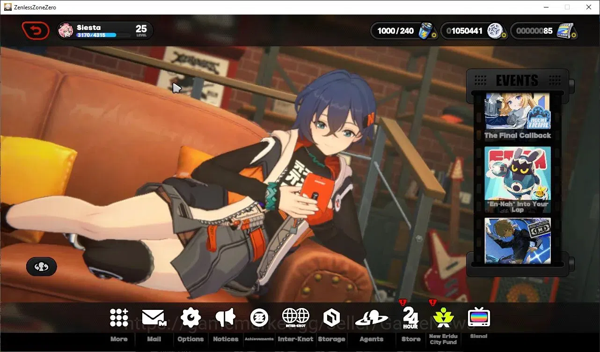Click the player experience progress bar

(103, 35)
